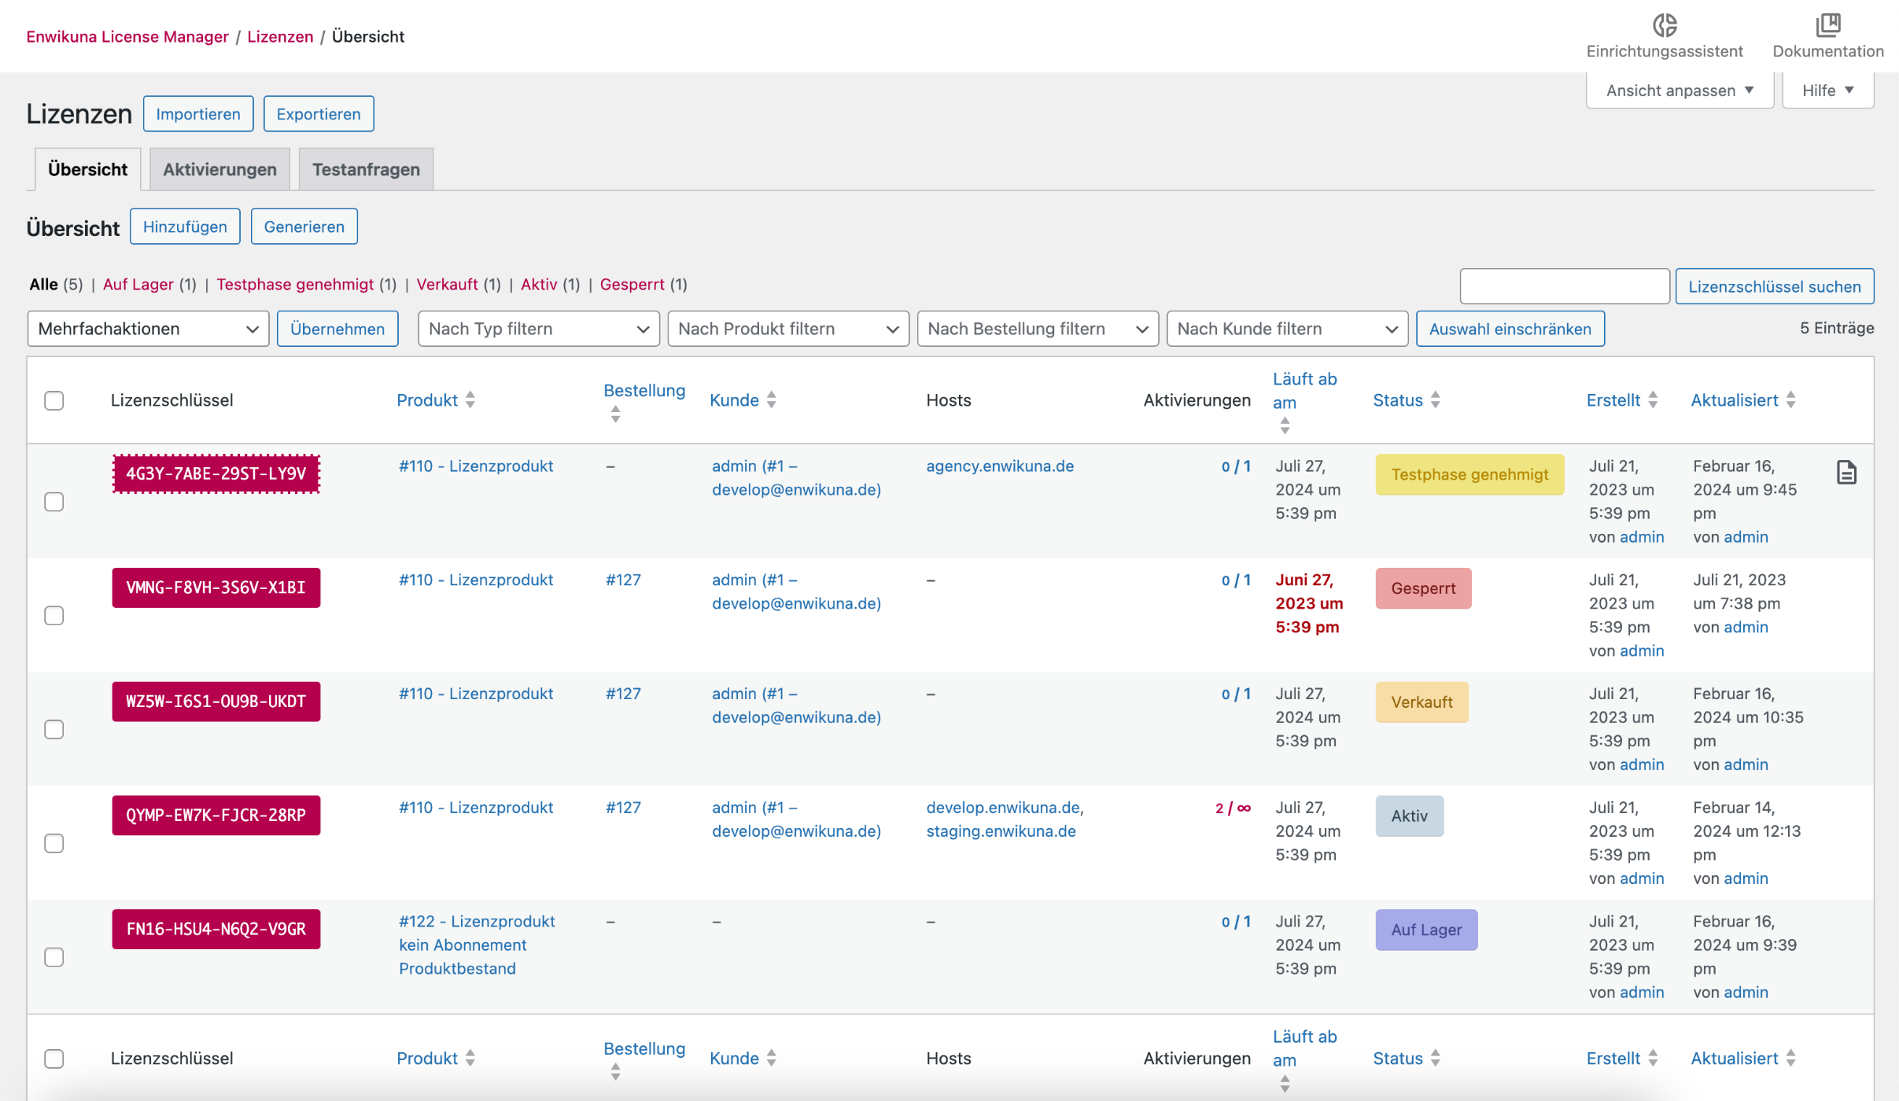
Task: Expand the Hilfe panel
Action: 1828,90
